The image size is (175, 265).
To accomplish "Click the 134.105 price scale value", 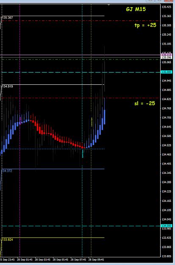I will pos(167,210).
